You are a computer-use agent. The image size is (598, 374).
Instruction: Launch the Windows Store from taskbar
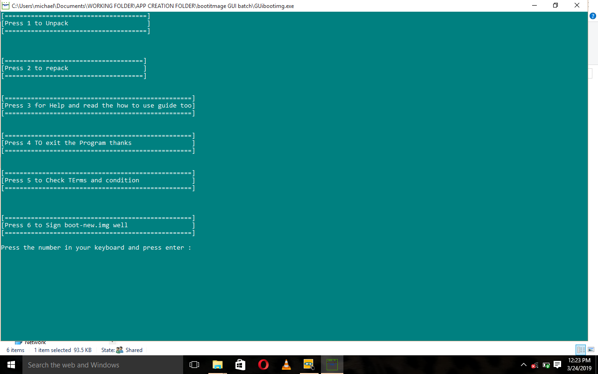pos(240,365)
